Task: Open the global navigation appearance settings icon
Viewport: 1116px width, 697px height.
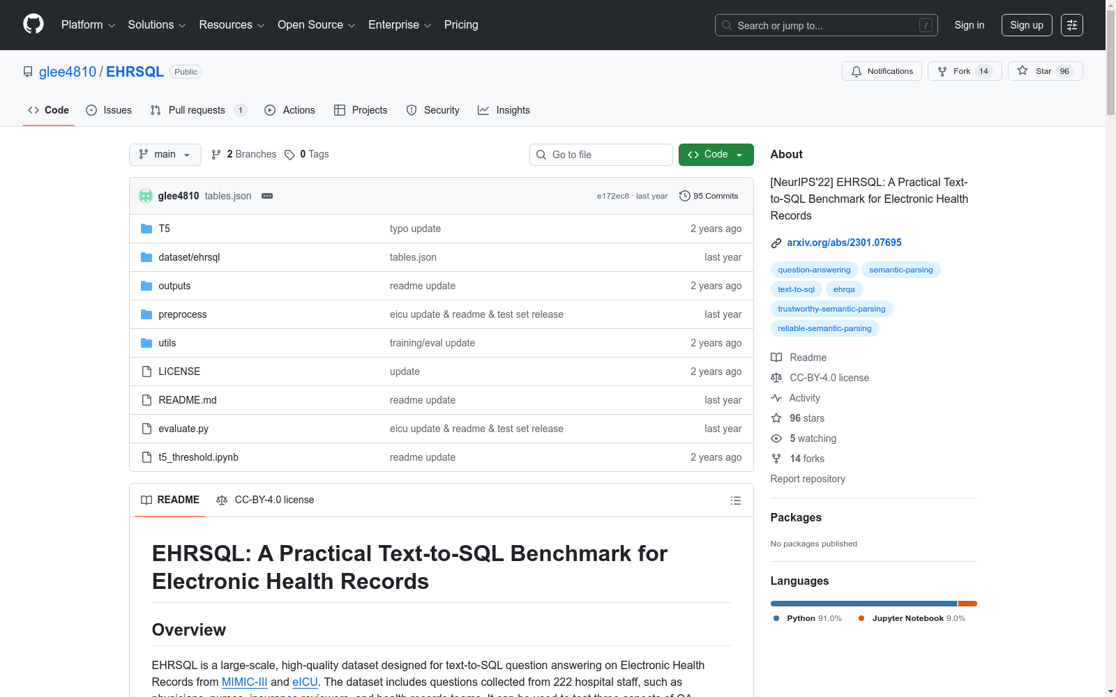Action: (x=1072, y=25)
